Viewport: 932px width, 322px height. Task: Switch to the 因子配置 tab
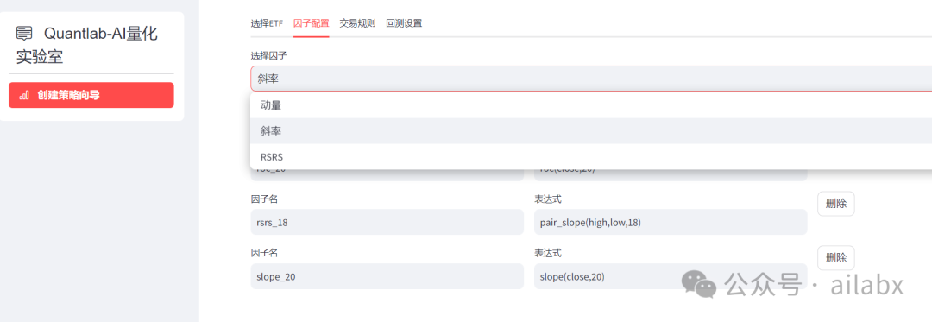[311, 24]
